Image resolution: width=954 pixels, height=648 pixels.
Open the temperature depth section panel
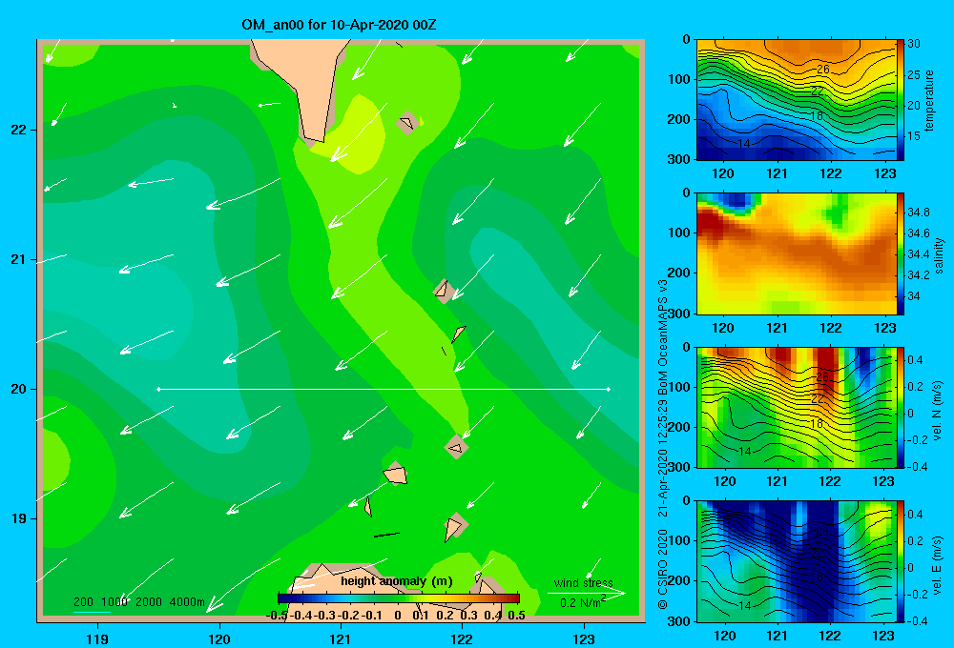click(797, 100)
